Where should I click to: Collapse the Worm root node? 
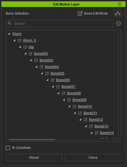click(9, 34)
